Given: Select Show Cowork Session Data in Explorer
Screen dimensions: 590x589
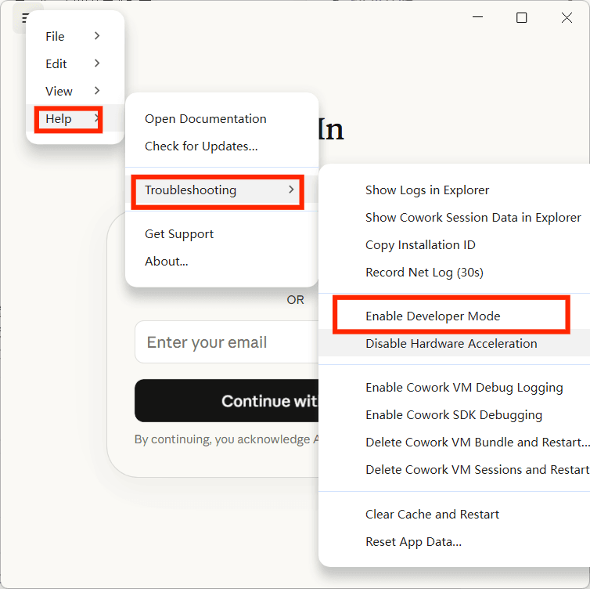Looking at the screenshot, I should tap(454, 218).
